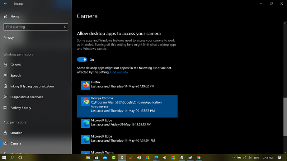The width and height of the screenshot is (287, 161).
Task: Open File Explorer from taskbar
Action: (88, 157)
